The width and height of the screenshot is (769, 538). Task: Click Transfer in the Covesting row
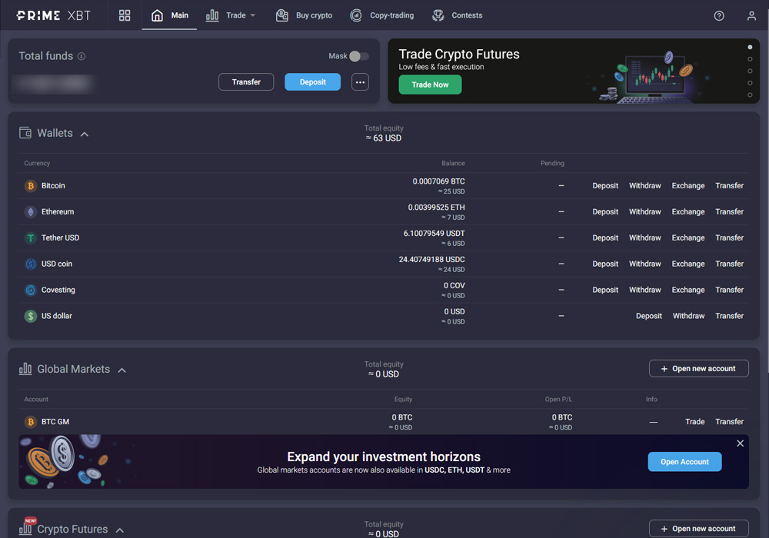pyautogui.click(x=729, y=290)
